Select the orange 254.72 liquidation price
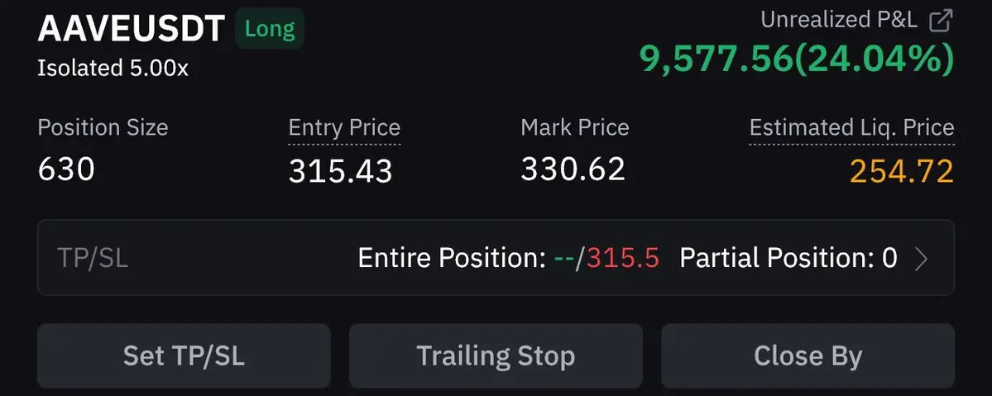This screenshot has height=396, width=992. coord(902,171)
